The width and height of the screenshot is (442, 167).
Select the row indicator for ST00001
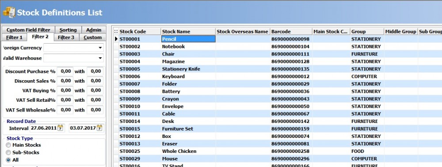(x=116, y=39)
